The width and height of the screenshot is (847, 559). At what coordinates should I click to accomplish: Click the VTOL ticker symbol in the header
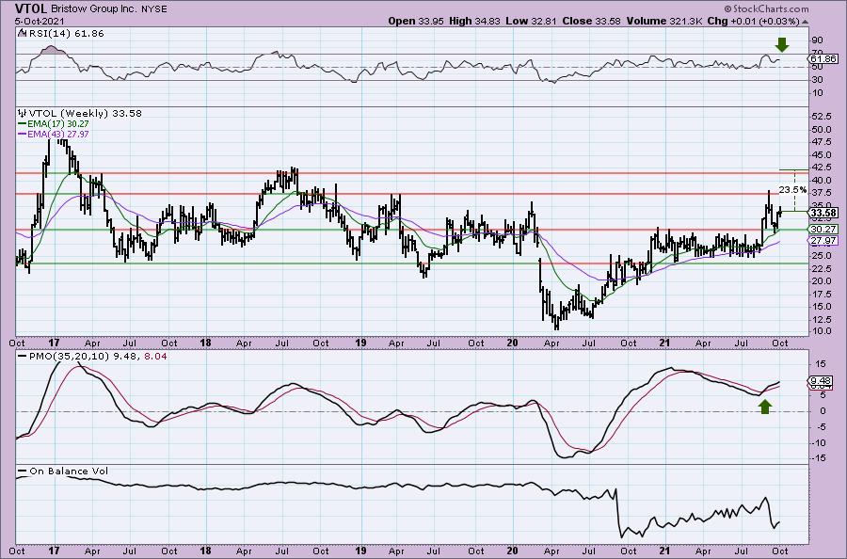point(32,8)
